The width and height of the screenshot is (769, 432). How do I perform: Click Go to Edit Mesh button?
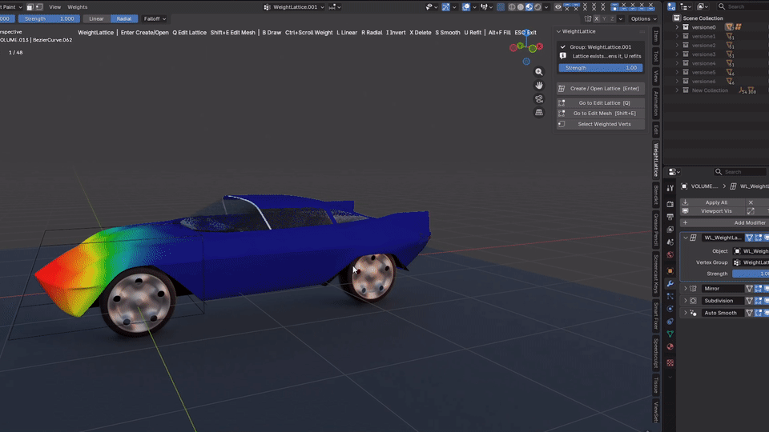pyautogui.click(x=600, y=113)
